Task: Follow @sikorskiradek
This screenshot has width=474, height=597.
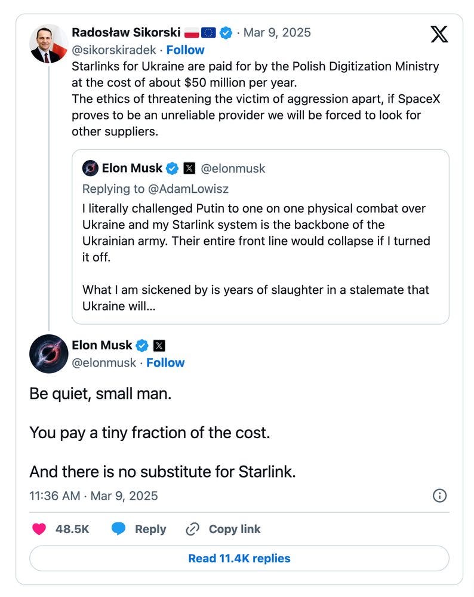Action: tap(185, 50)
